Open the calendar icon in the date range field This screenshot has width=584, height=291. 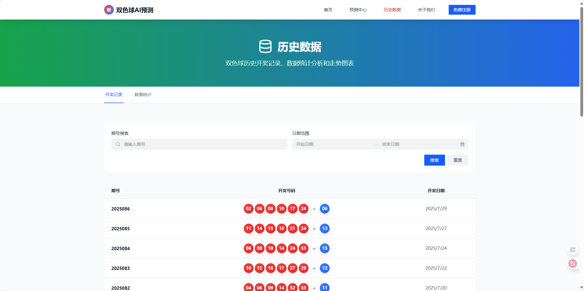tap(462, 144)
